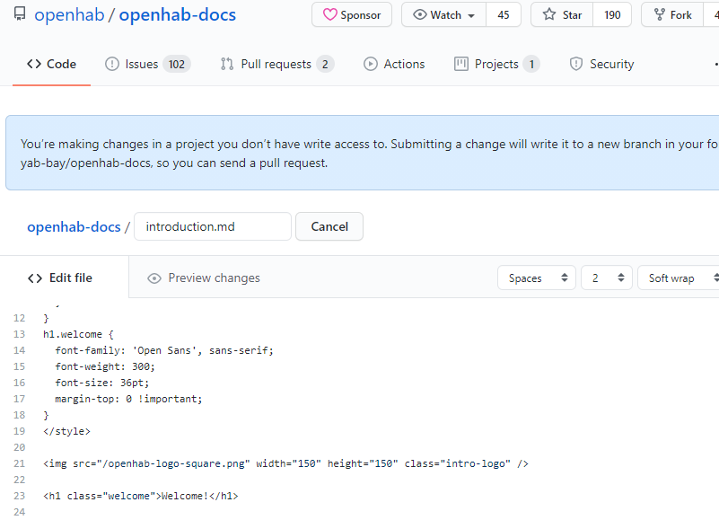Click the Projects board icon

click(x=461, y=64)
